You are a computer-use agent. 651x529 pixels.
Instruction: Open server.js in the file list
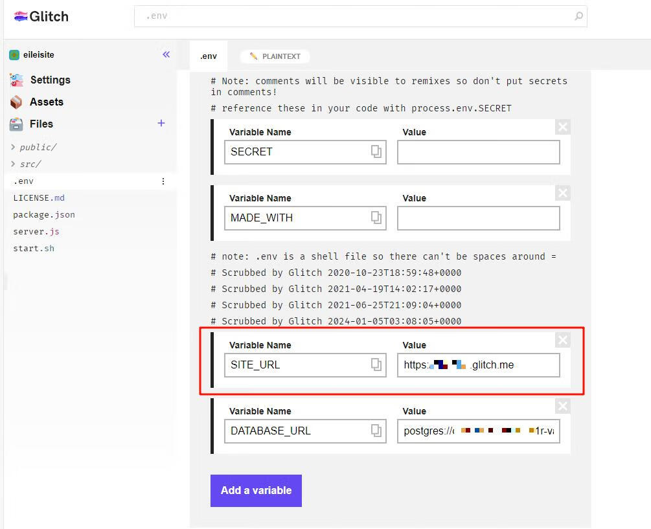[x=36, y=231]
